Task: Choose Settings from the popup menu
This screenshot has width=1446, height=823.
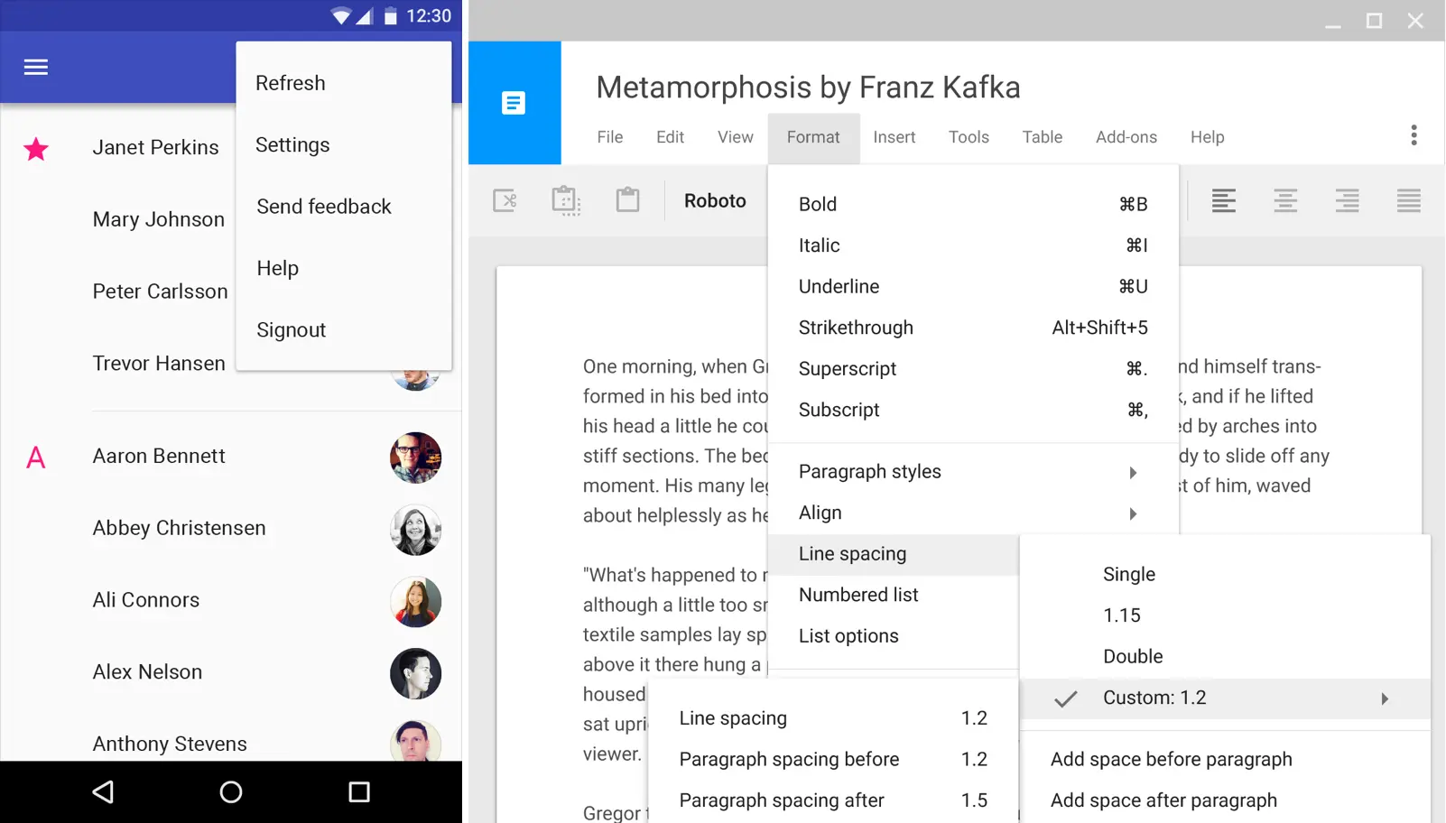Action: [344, 145]
